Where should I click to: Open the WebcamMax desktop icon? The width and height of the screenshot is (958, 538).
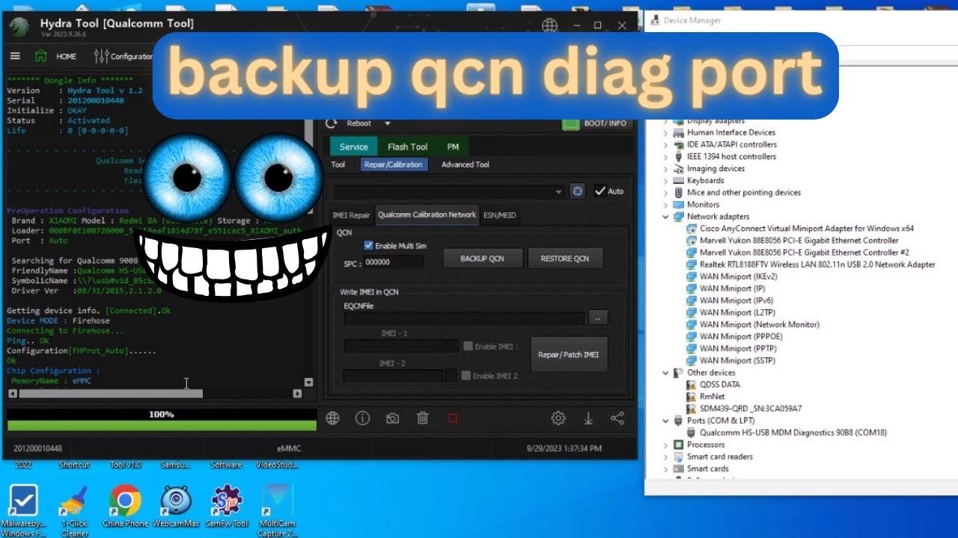coord(176,506)
